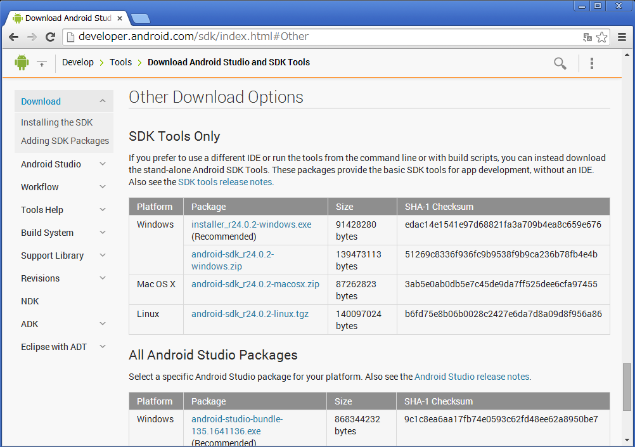Screen dimensions: 635x447
Task: Click Eclipse with ADT sidebar label
Action: [x=54, y=347]
